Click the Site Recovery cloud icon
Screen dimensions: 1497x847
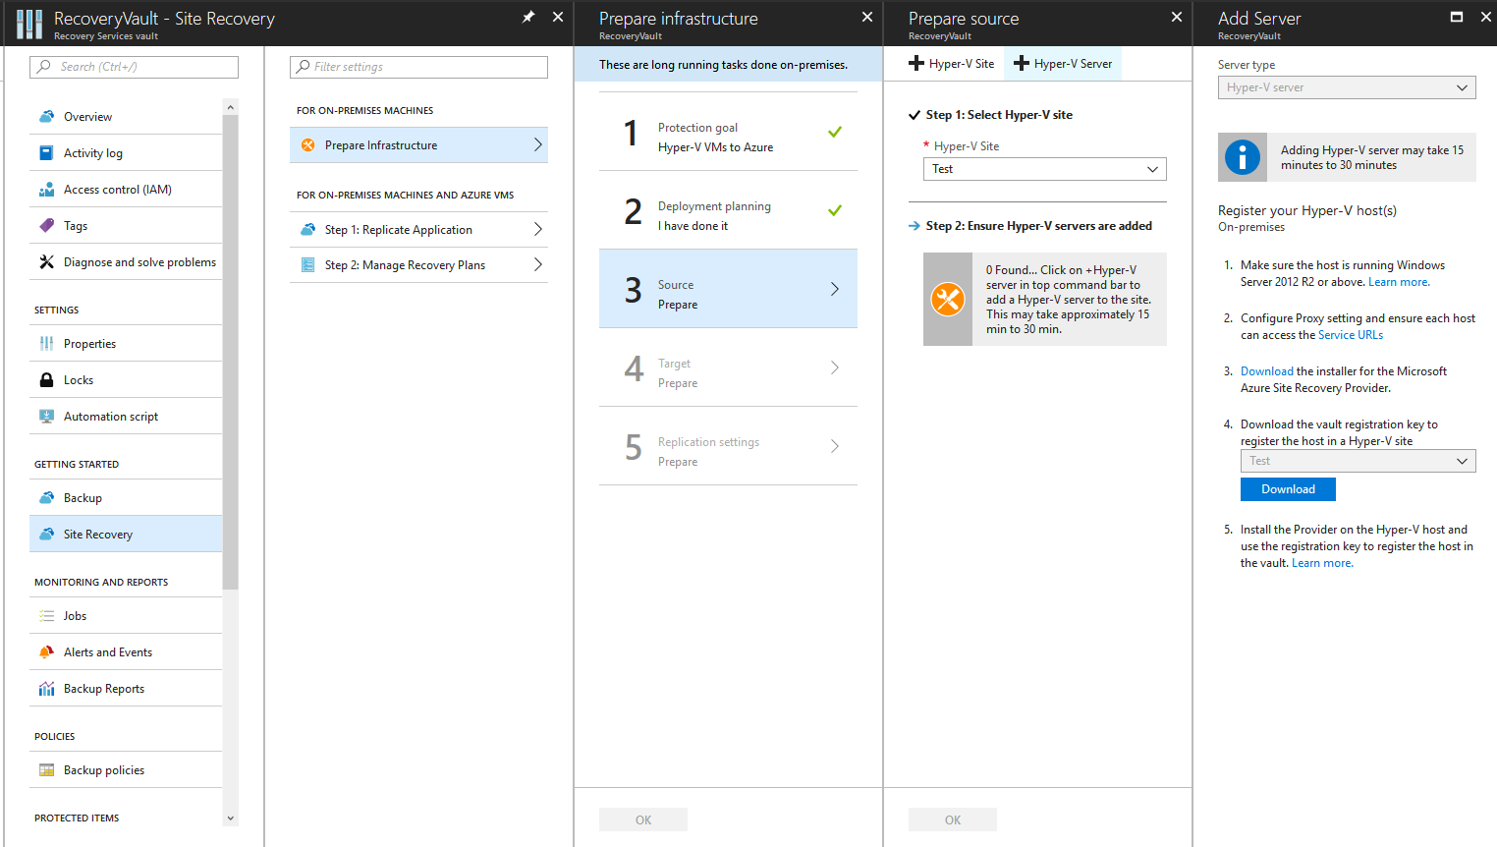46,535
